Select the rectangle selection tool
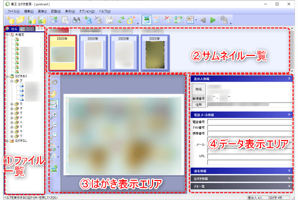298x200 pixels. pos(54,104)
